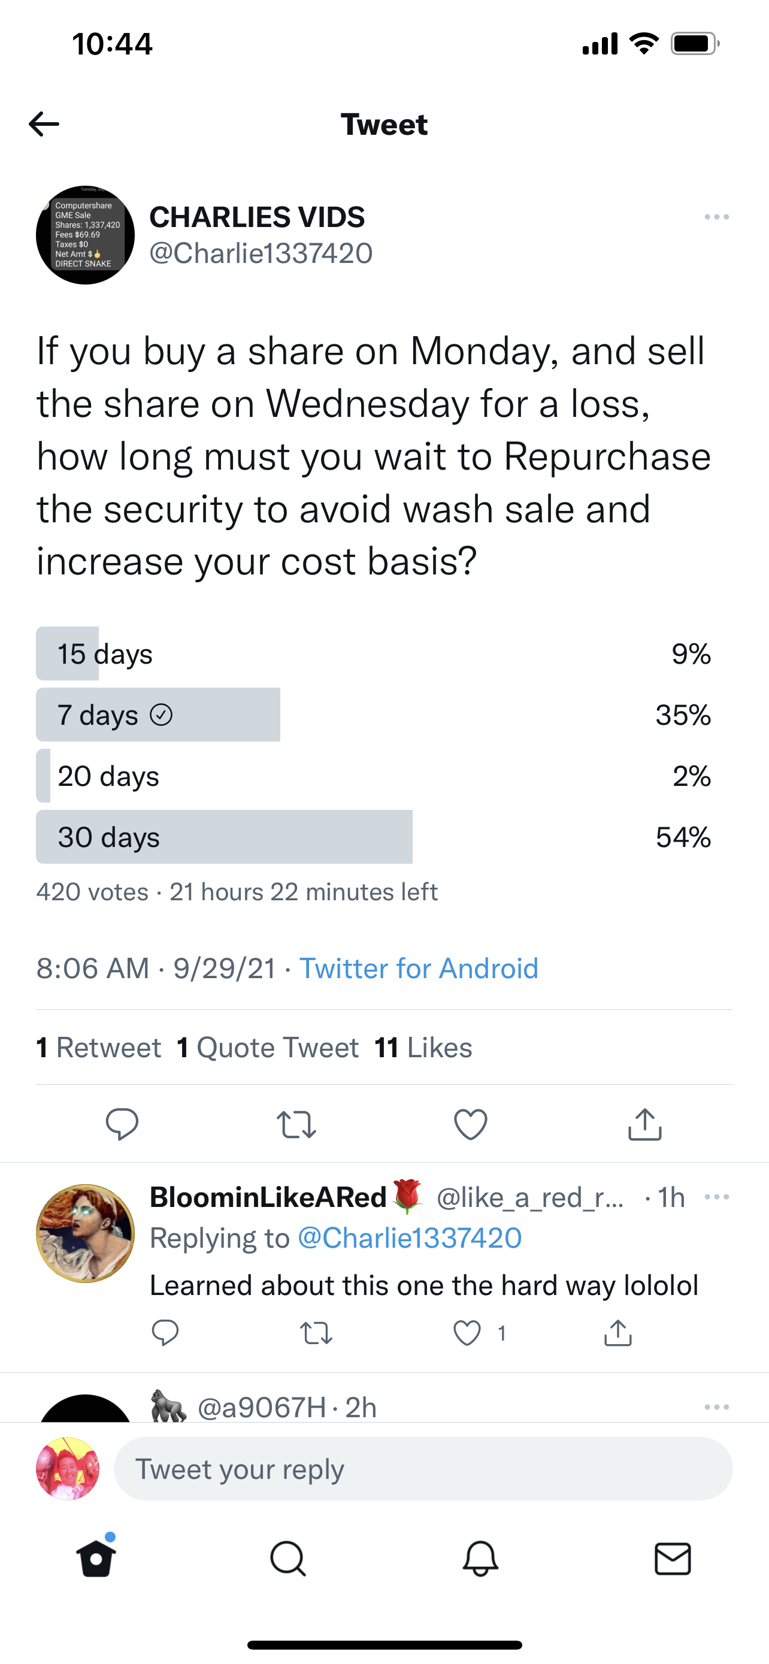This screenshot has height=1664, width=769.
Task: Tap the back arrow icon
Action: click(44, 124)
